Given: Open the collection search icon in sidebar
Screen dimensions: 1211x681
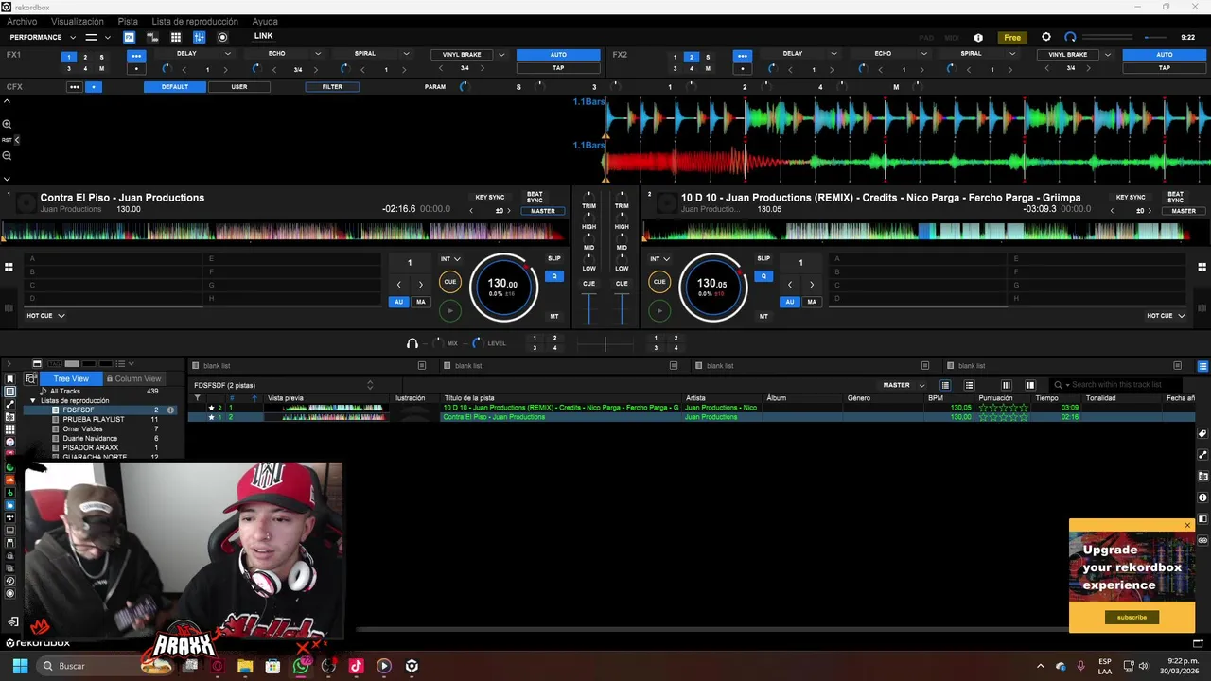Looking at the screenshot, I should coord(30,378).
